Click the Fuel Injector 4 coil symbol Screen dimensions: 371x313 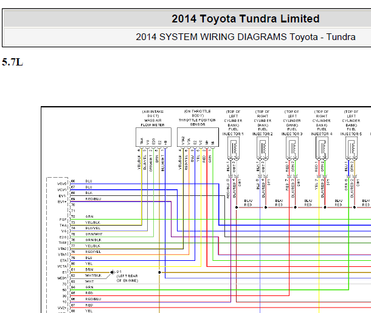(x=322, y=148)
